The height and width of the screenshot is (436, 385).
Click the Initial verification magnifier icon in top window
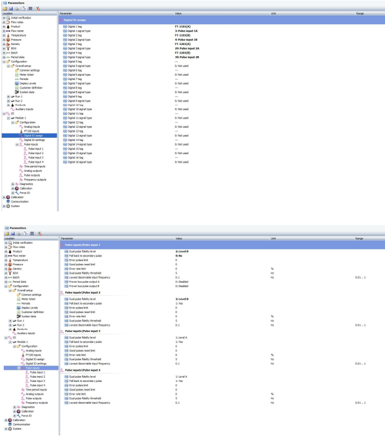(x=8, y=18)
